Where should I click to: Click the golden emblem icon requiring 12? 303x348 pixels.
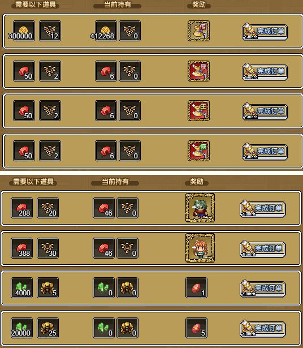tap(50, 31)
